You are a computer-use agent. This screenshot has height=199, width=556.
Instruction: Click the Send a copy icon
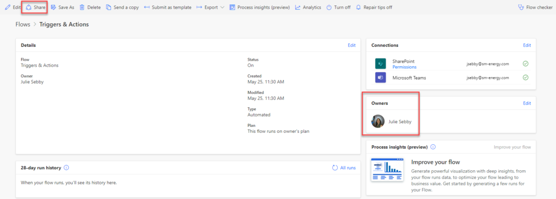109,7
